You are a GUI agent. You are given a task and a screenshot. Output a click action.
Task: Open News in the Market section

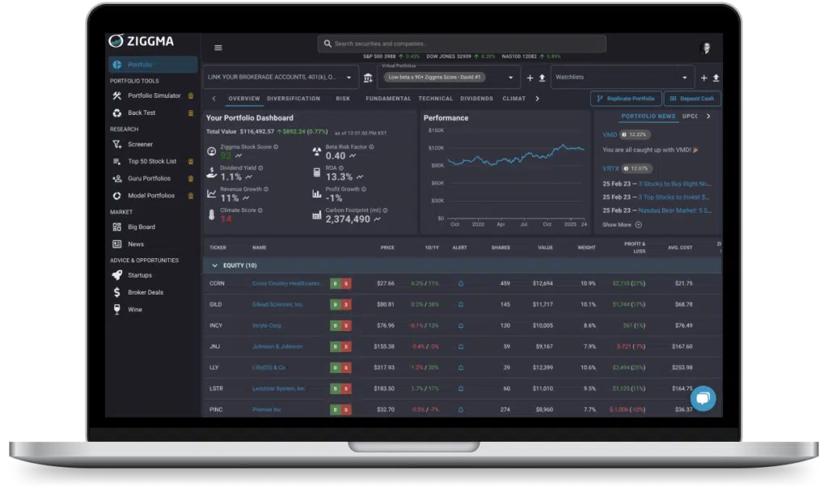(136, 244)
